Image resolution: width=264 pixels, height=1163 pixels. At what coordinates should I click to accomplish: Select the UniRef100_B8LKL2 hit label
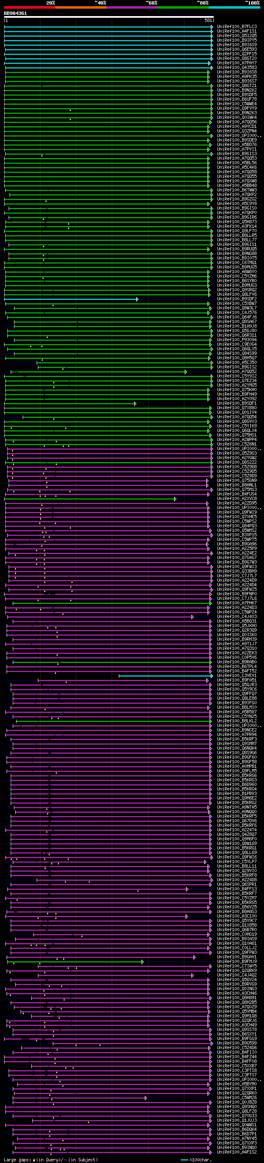[237, 721]
